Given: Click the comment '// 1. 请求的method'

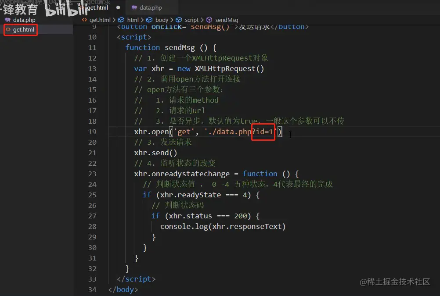Looking at the screenshot, I should tap(176, 100).
